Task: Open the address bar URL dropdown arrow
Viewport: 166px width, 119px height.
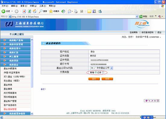Action: (137, 17)
